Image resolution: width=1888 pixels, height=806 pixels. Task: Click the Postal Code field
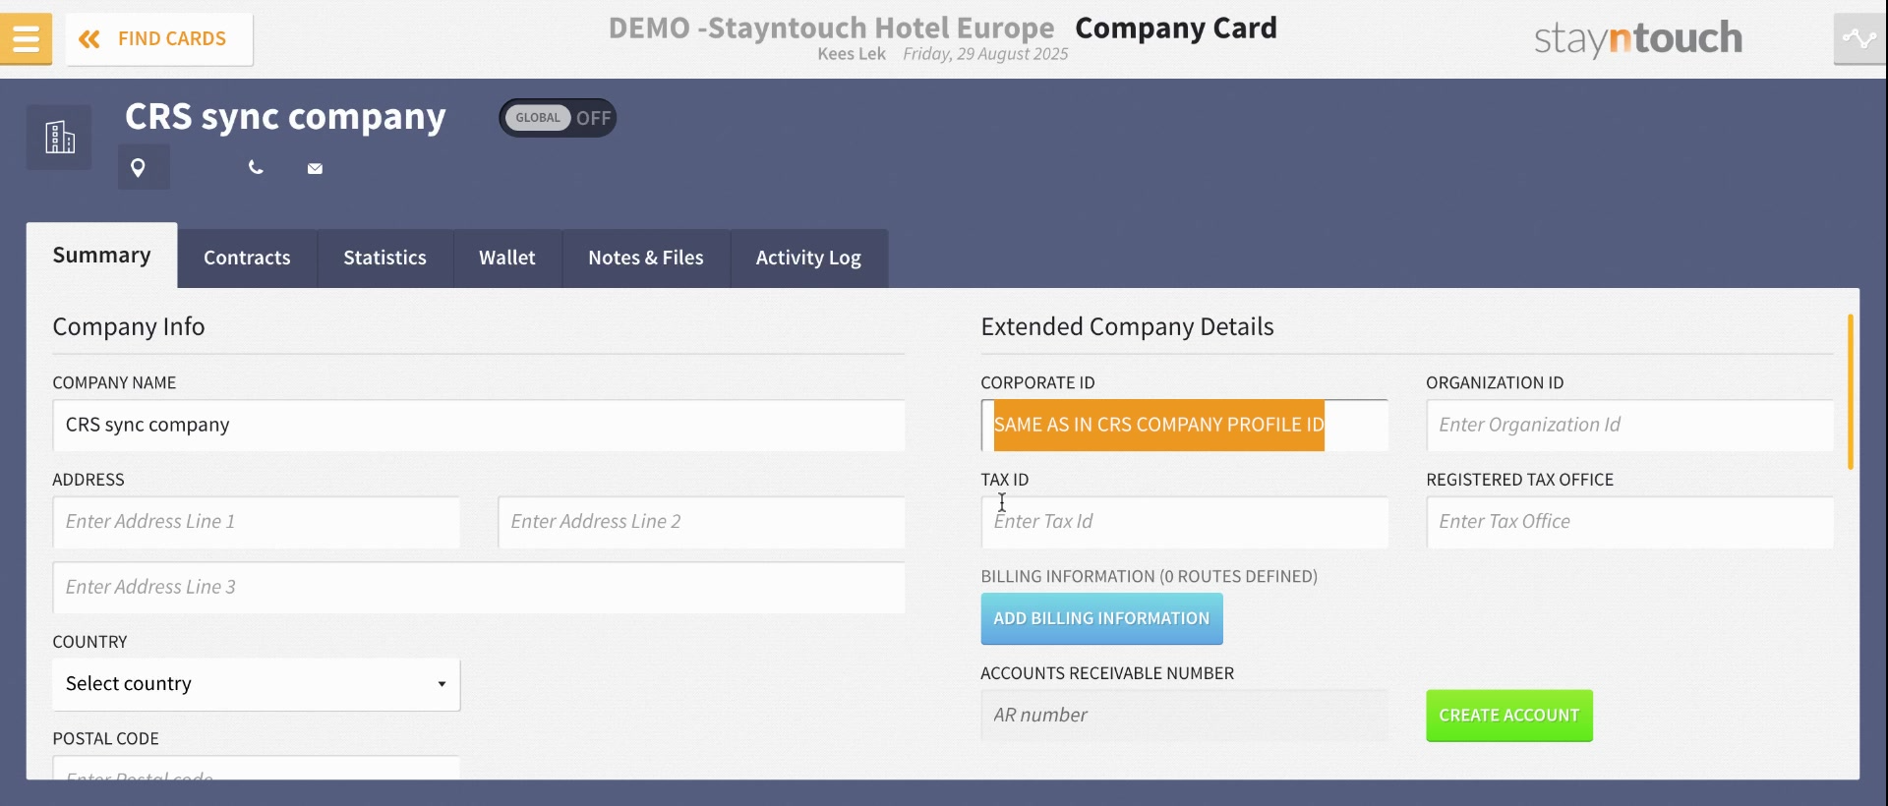(256, 768)
